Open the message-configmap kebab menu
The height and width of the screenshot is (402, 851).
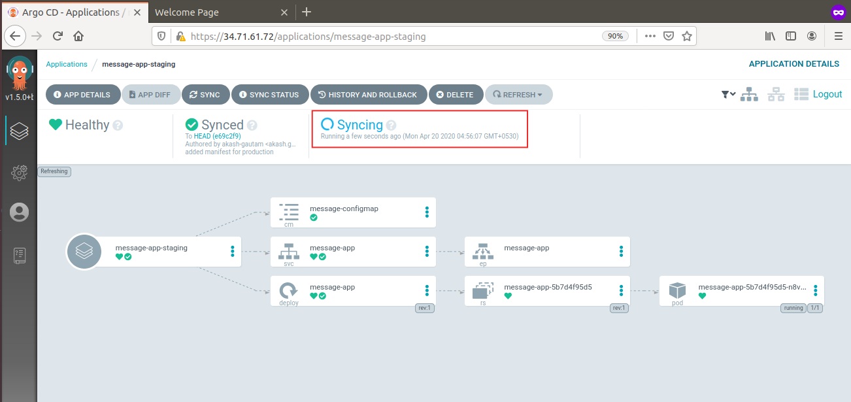427,212
